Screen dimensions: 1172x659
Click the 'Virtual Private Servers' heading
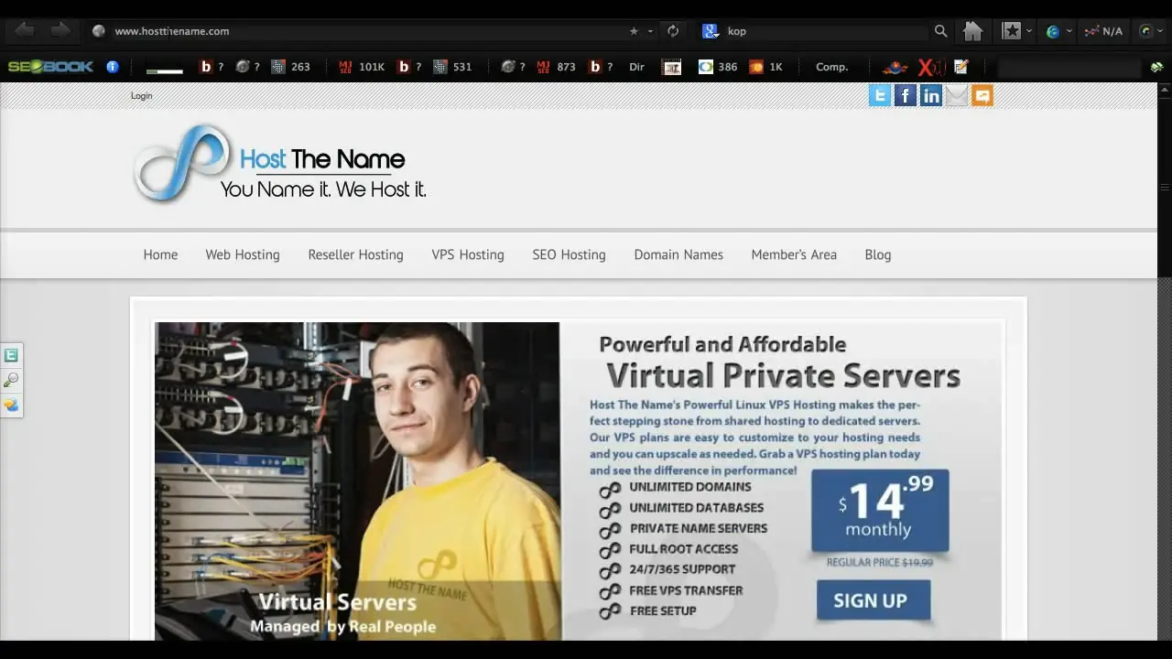click(x=783, y=375)
